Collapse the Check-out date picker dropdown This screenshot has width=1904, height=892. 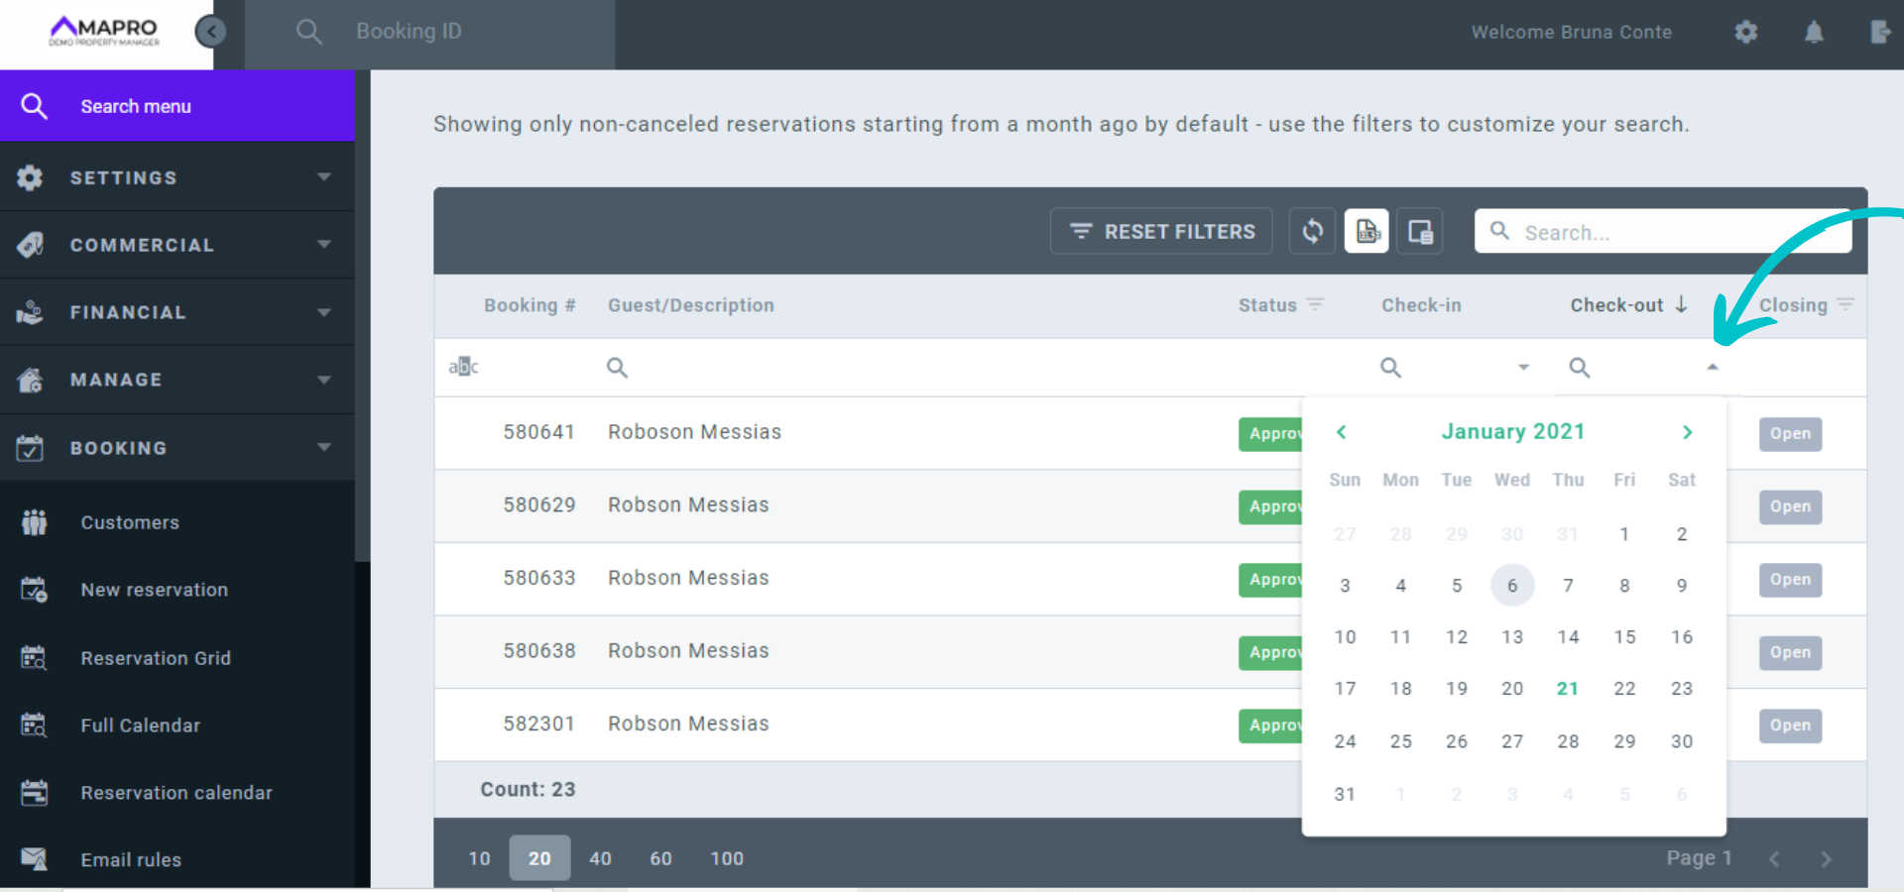[x=1712, y=368]
